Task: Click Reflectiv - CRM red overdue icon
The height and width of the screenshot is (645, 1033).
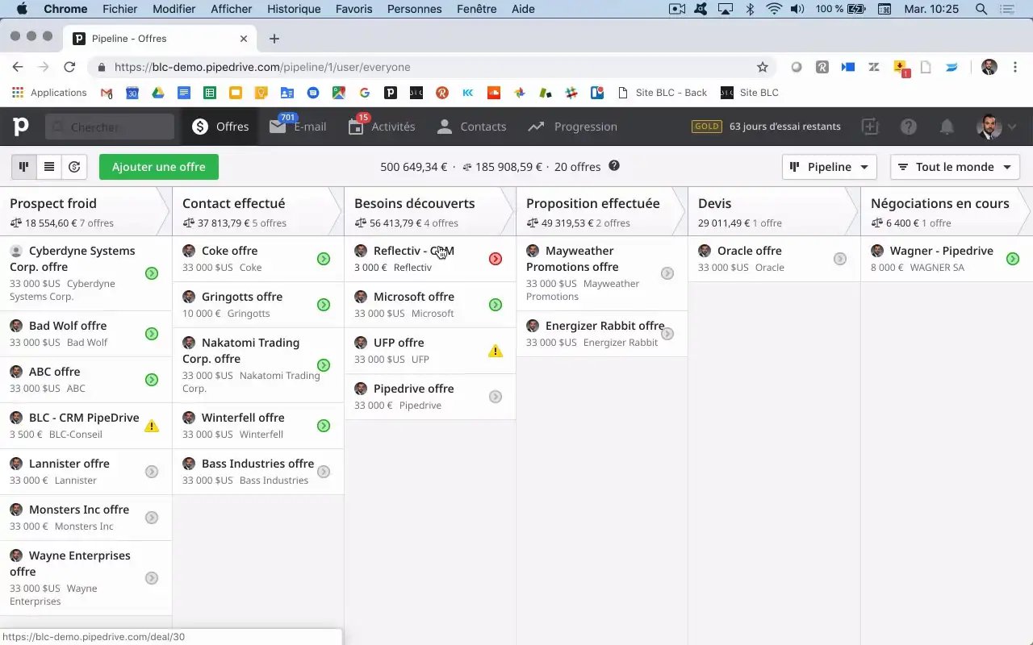Action: coord(496,259)
